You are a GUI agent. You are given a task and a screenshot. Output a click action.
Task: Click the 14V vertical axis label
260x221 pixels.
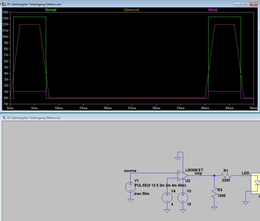tap(5, 12)
